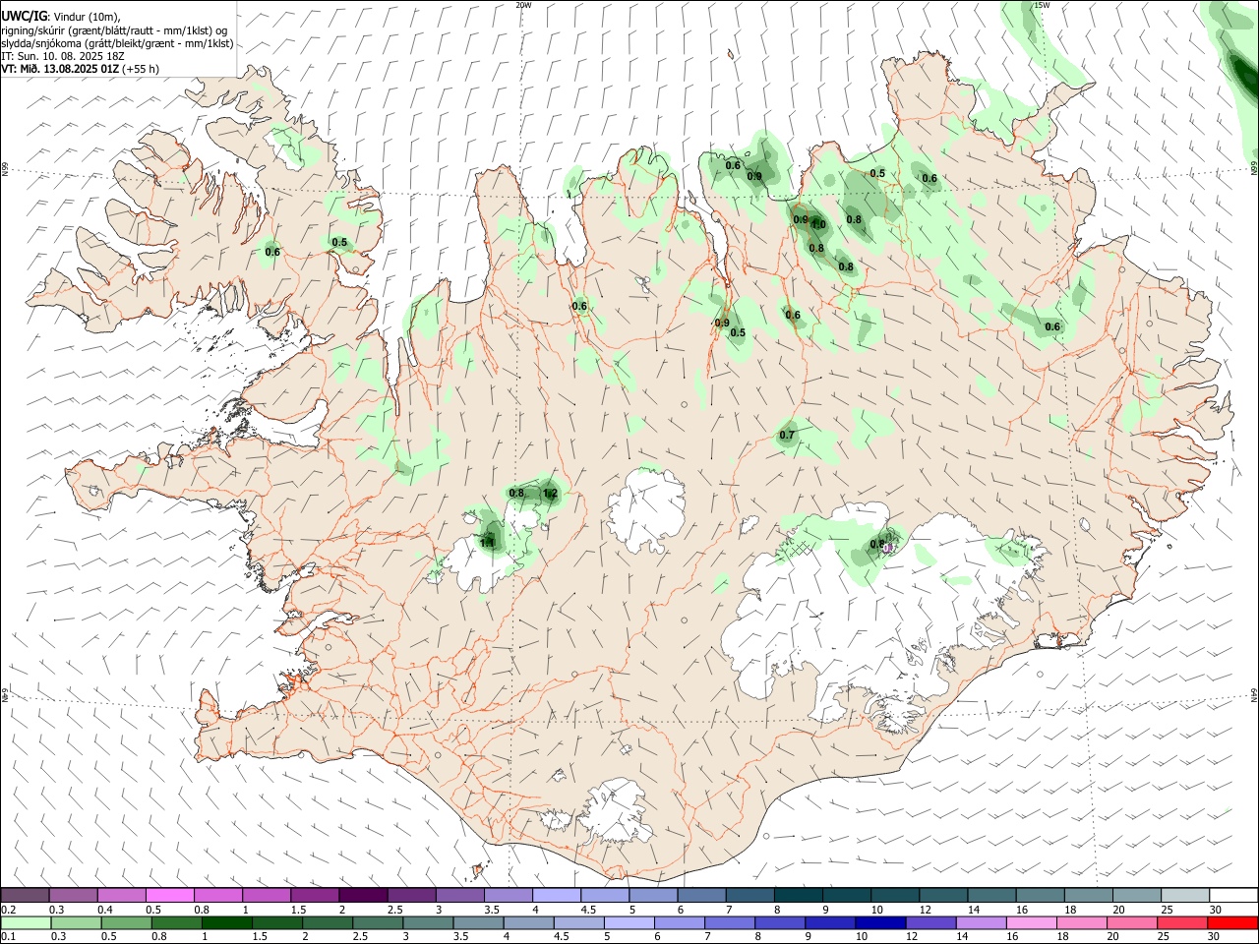The height and width of the screenshot is (944, 1259).
Task: Click the light purple rain swatch labeled 14
Action: [982, 922]
